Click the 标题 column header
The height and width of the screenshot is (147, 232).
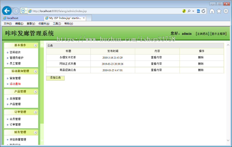point(68,51)
